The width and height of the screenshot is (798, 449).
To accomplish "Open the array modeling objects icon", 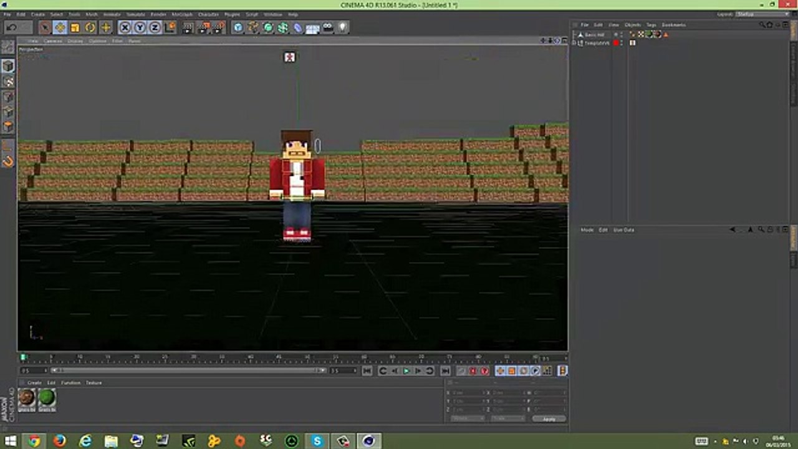I will 283,27.
